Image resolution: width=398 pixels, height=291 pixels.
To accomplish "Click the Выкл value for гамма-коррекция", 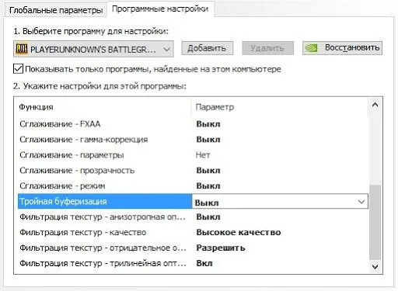I will pyautogui.click(x=208, y=140).
